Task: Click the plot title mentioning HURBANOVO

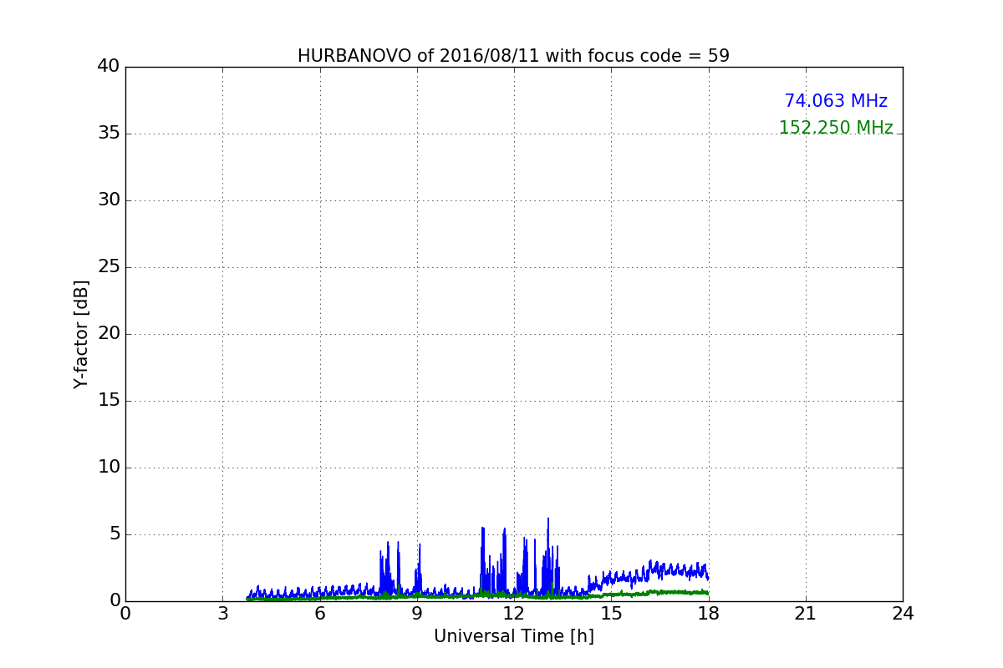Action: [x=513, y=56]
